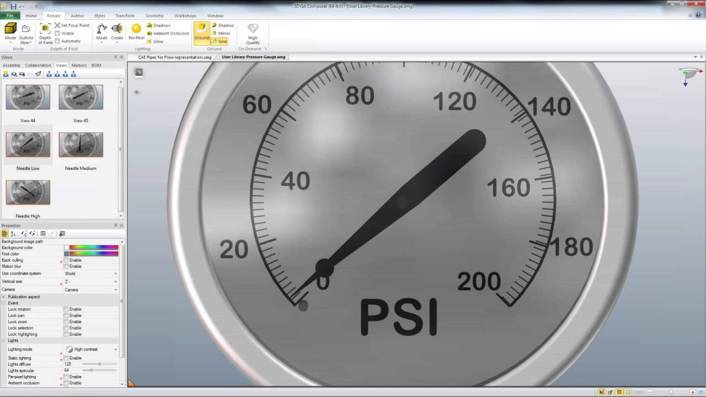Sort properties alphabetically (A-Z icon)
The image size is (706, 397).
(x=13, y=234)
